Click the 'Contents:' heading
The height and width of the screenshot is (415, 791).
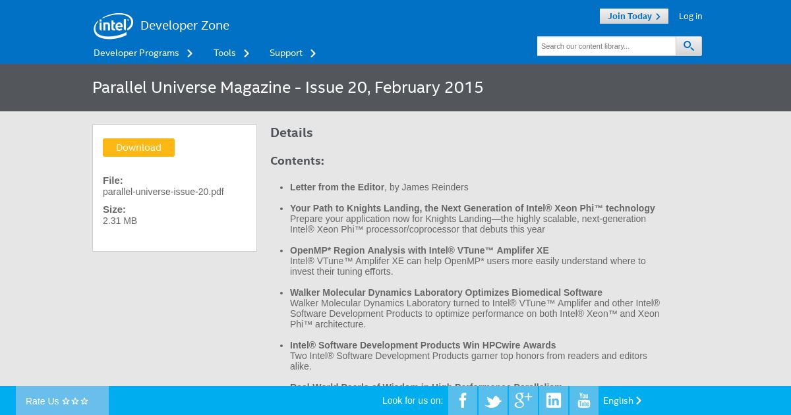[x=297, y=161]
